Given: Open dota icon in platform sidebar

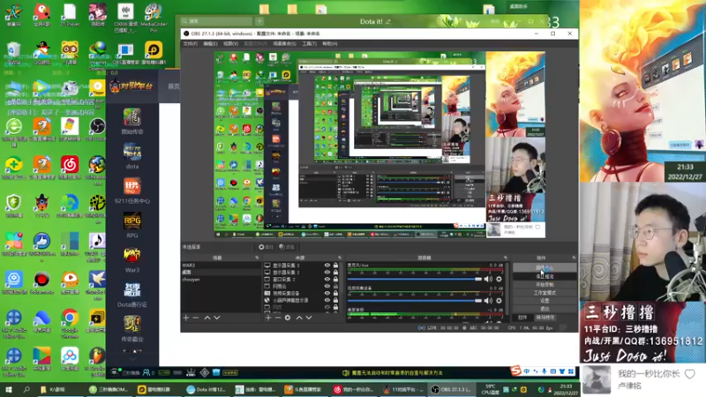Looking at the screenshot, I should [x=131, y=156].
